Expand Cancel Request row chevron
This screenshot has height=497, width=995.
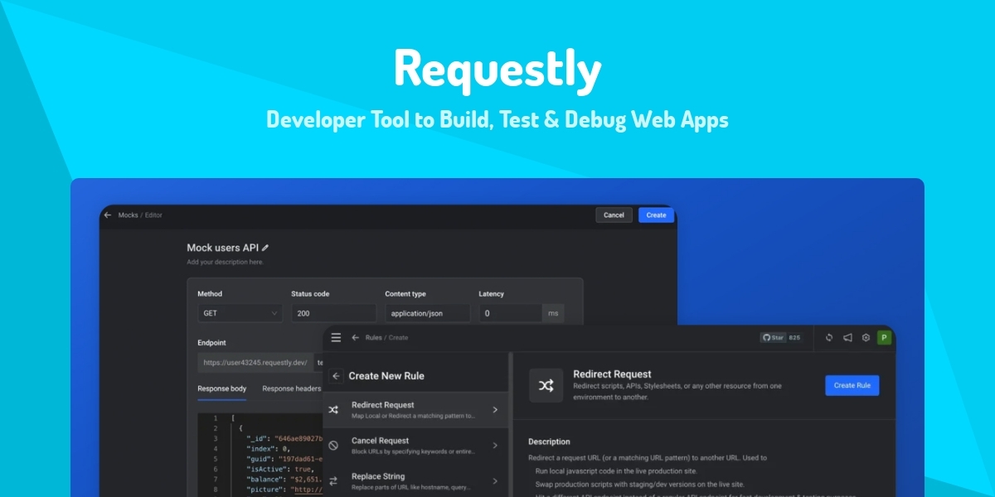click(x=495, y=445)
